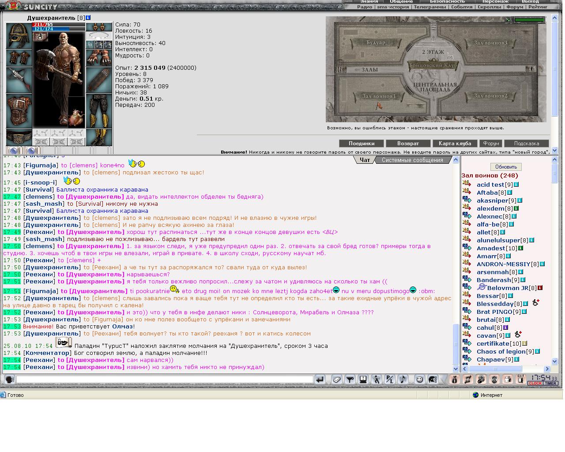
Task: Go to Зал воинов2 on map
Action: tap(490, 96)
